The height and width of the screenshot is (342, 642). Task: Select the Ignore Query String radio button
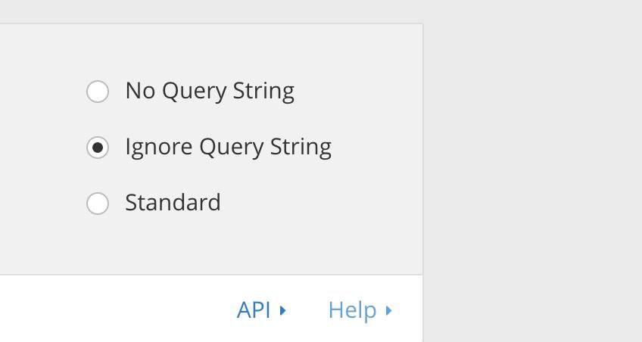point(98,148)
